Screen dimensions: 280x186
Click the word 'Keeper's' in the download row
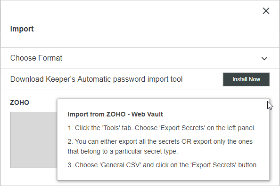(x=60, y=79)
